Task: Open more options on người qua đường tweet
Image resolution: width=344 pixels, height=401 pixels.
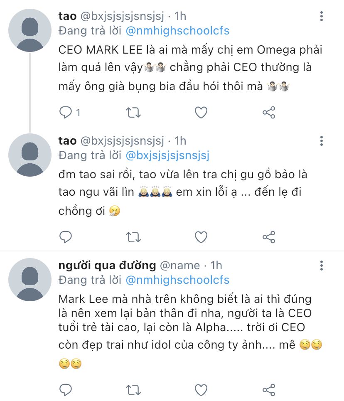Action: tap(322, 266)
